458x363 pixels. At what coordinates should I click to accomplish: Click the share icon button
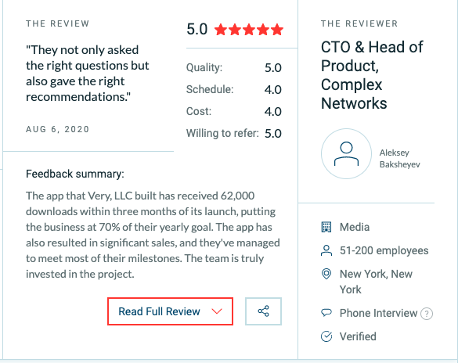point(263,311)
